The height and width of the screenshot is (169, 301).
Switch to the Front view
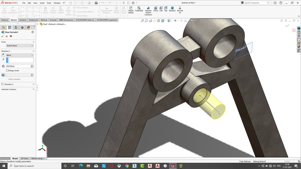[x=156, y=9]
